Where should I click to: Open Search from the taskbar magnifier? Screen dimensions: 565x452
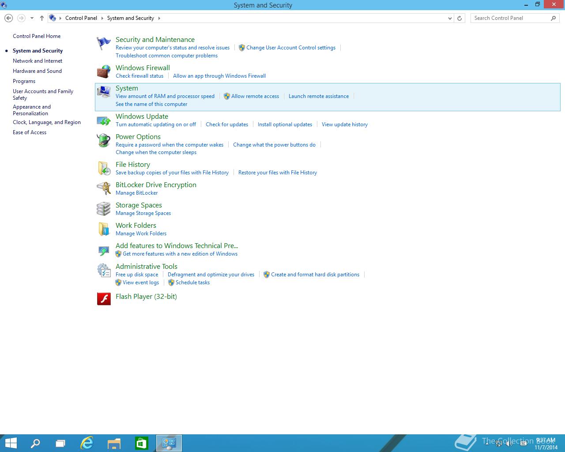click(35, 443)
